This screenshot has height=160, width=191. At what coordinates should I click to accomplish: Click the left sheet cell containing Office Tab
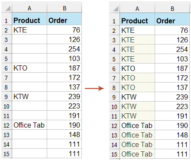(29, 125)
